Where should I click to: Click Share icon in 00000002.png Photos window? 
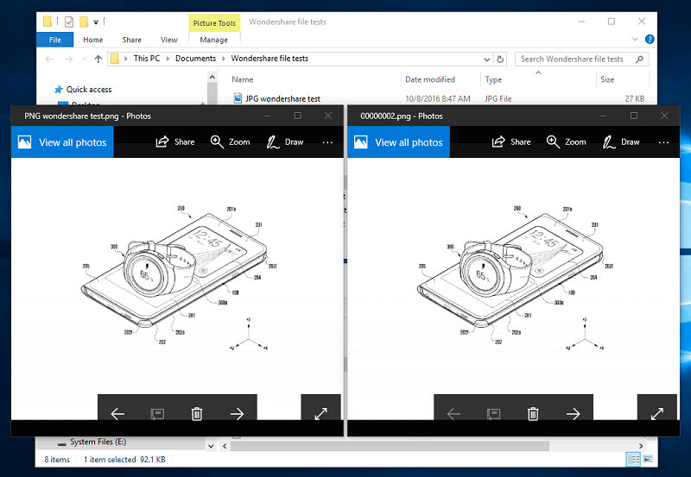click(498, 141)
